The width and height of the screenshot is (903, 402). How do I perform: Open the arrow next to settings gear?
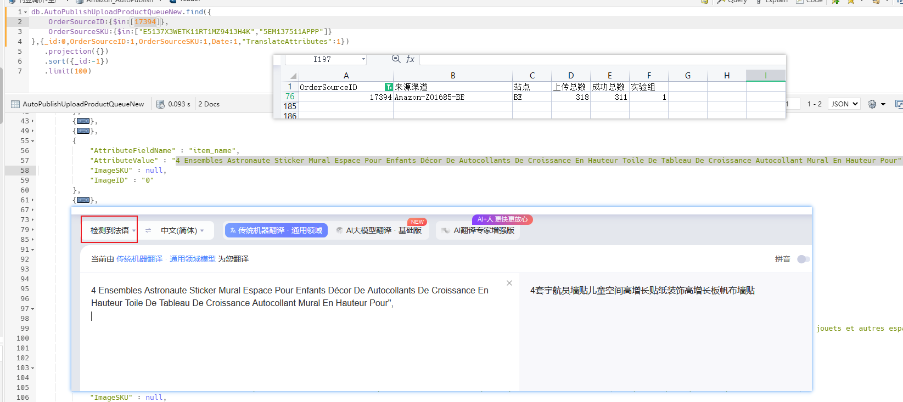(x=883, y=104)
